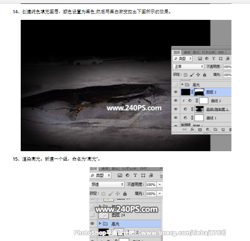Open 类型 filter dropdown in step 15 panel
250x241 pixels.
[100, 175]
